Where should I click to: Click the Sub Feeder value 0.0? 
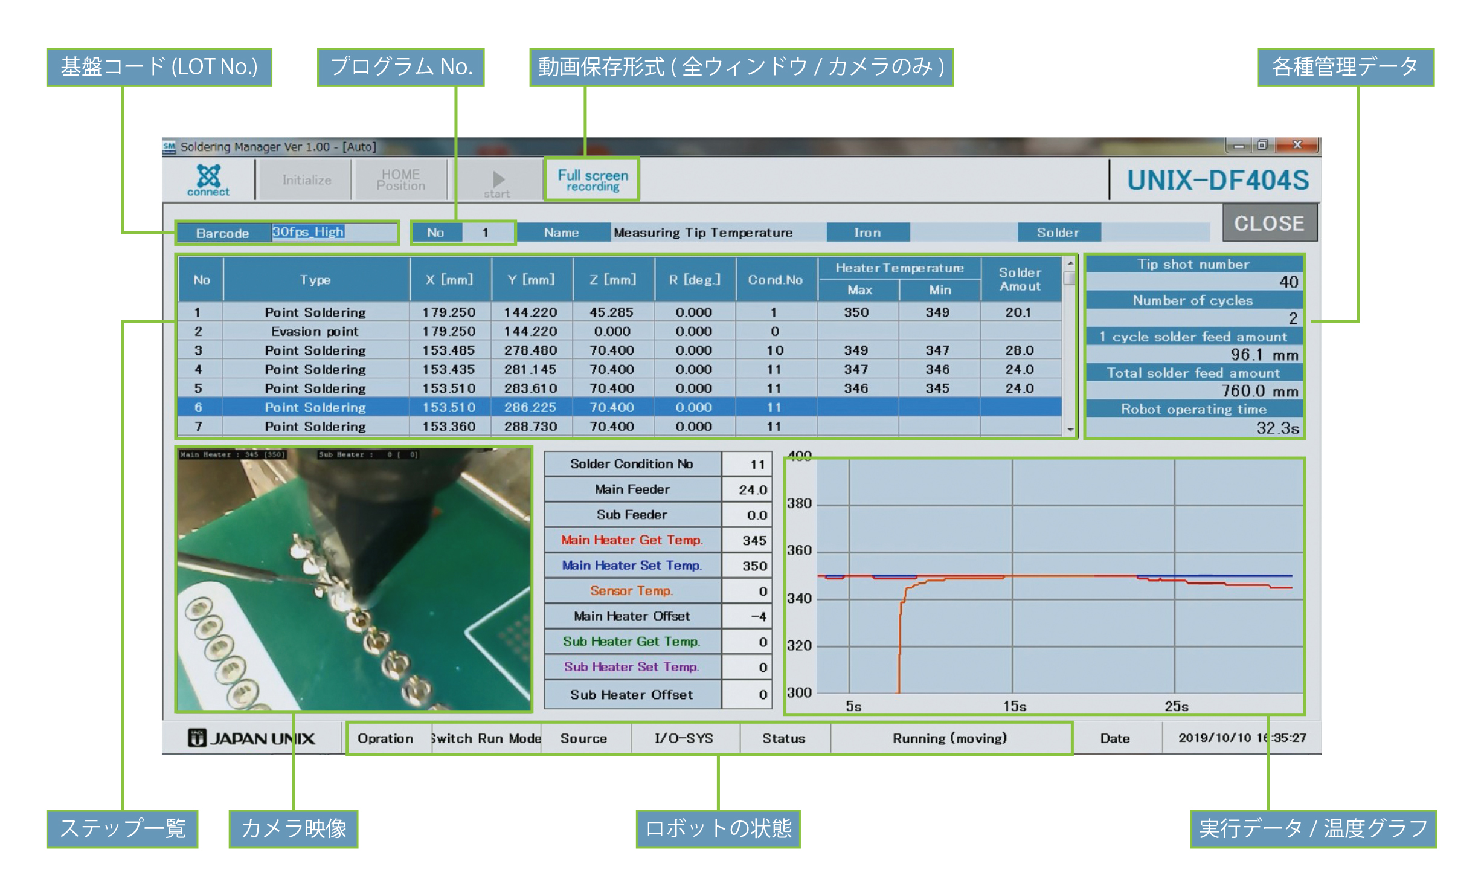(747, 515)
